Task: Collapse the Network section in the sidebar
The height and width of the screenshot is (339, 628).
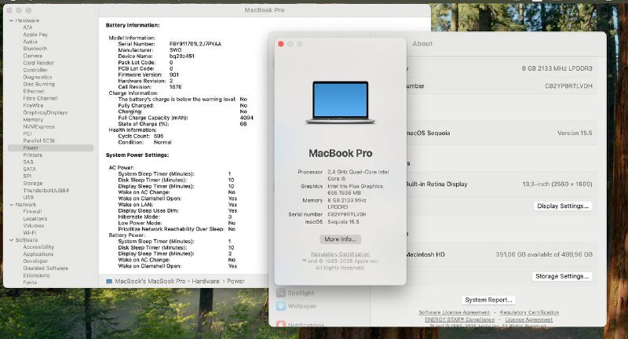Action: [x=12, y=205]
